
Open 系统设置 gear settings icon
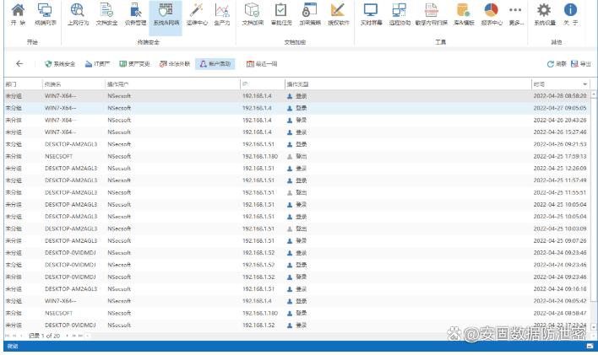tap(545, 13)
